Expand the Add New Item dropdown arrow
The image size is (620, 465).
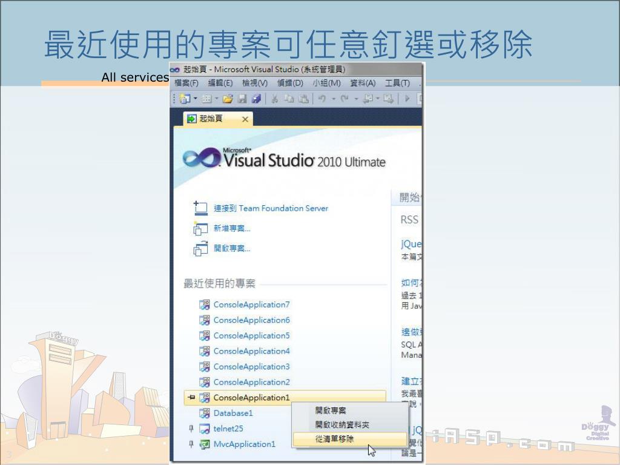click(217, 99)
